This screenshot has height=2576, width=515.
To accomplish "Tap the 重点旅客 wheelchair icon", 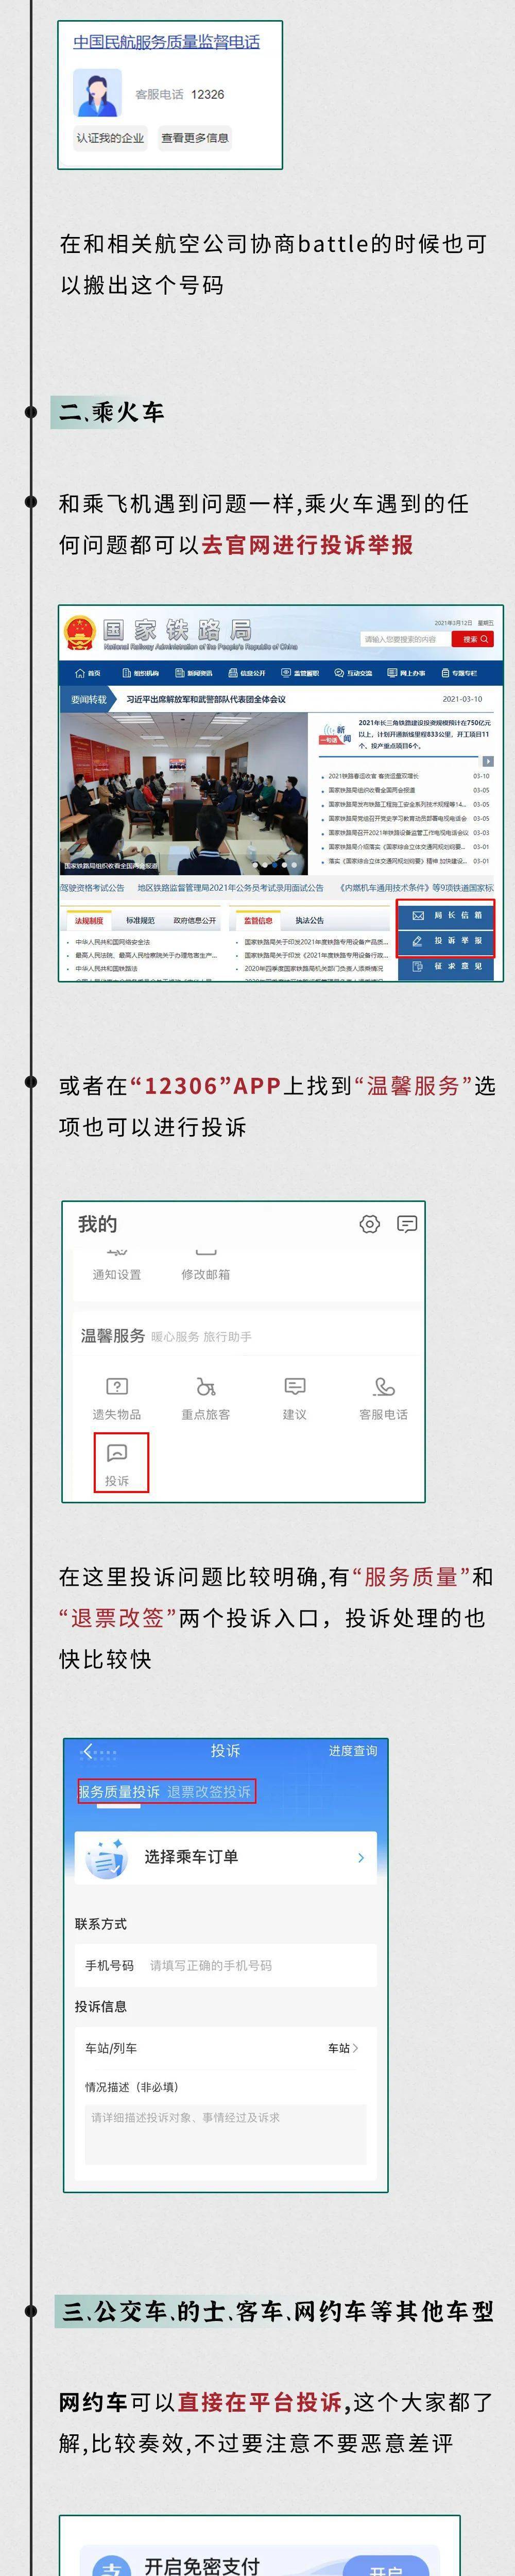I will (x=206, y=1386).
